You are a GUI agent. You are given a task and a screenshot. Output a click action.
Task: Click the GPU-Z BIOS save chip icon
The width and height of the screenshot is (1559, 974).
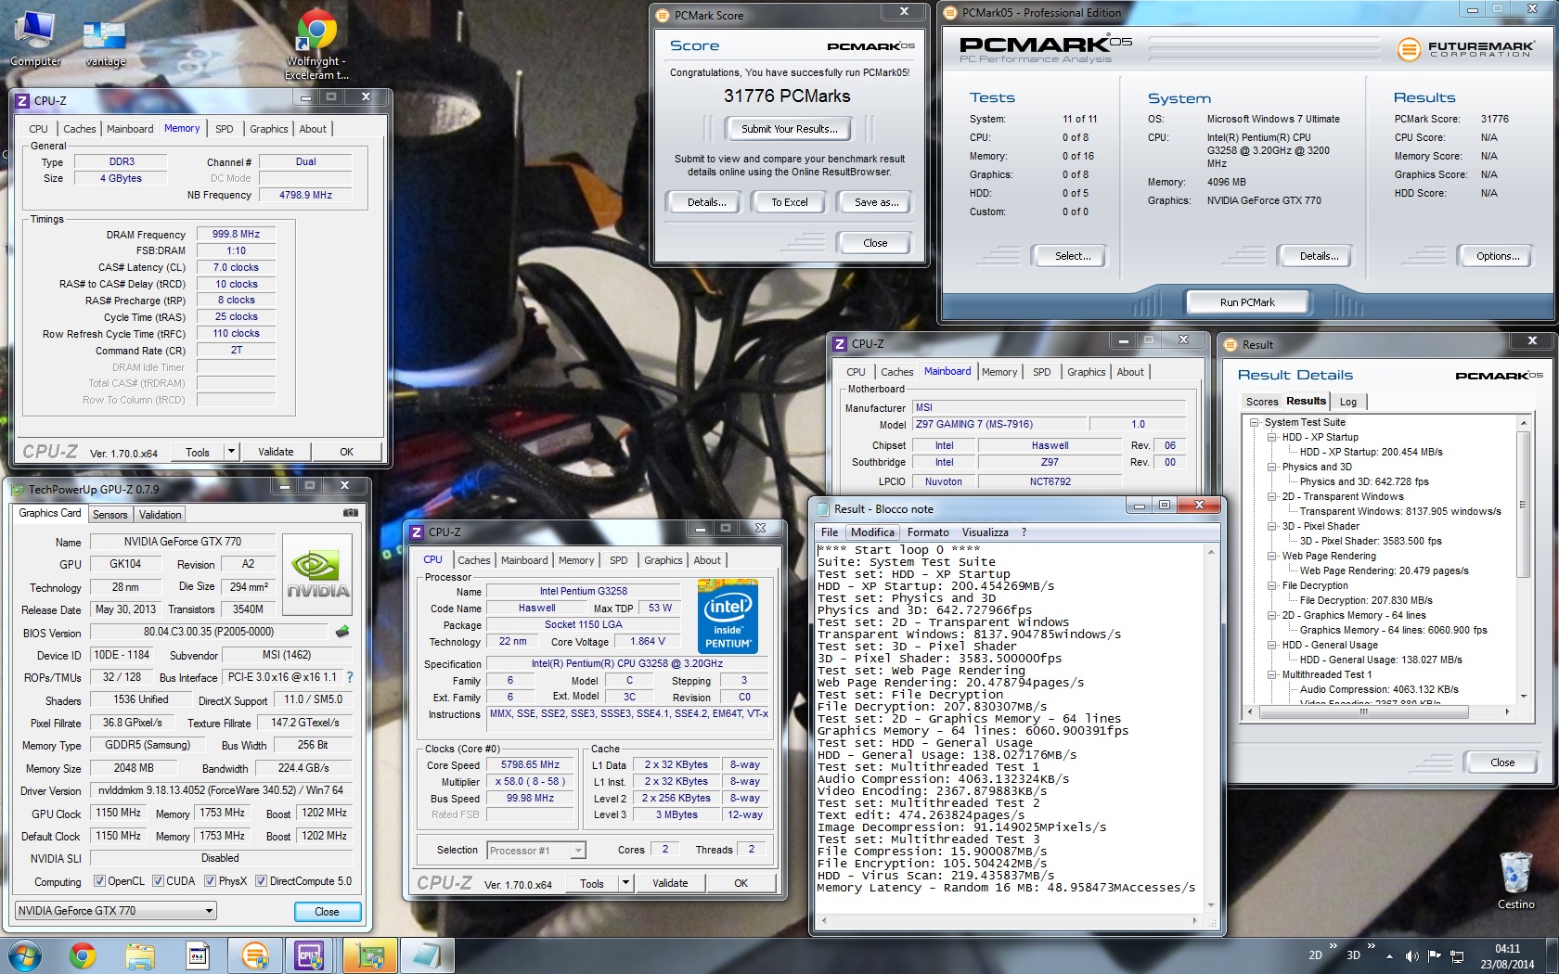pyautogui.click(x=342, y=632)
